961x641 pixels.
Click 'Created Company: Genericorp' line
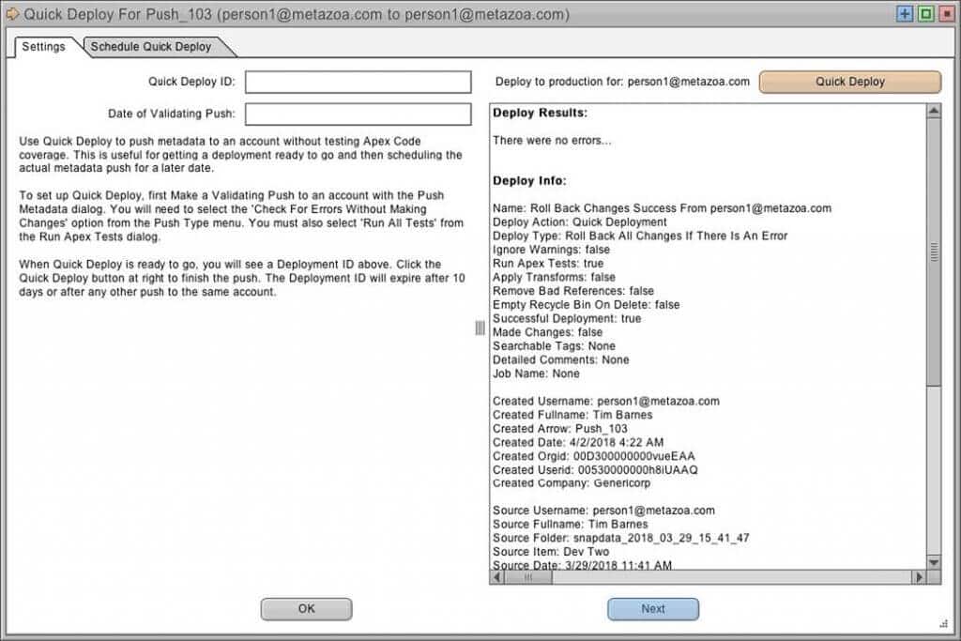coord(572,483)
